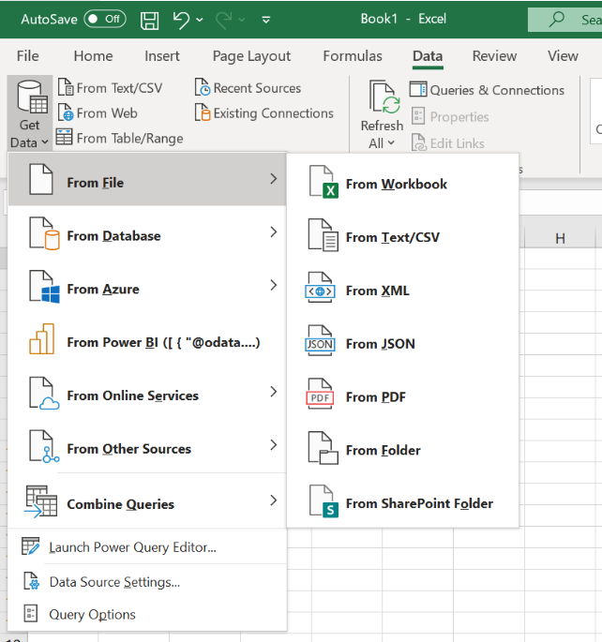
Task: Expand From Online Services submenu chevron
Action: click(274, 392)
